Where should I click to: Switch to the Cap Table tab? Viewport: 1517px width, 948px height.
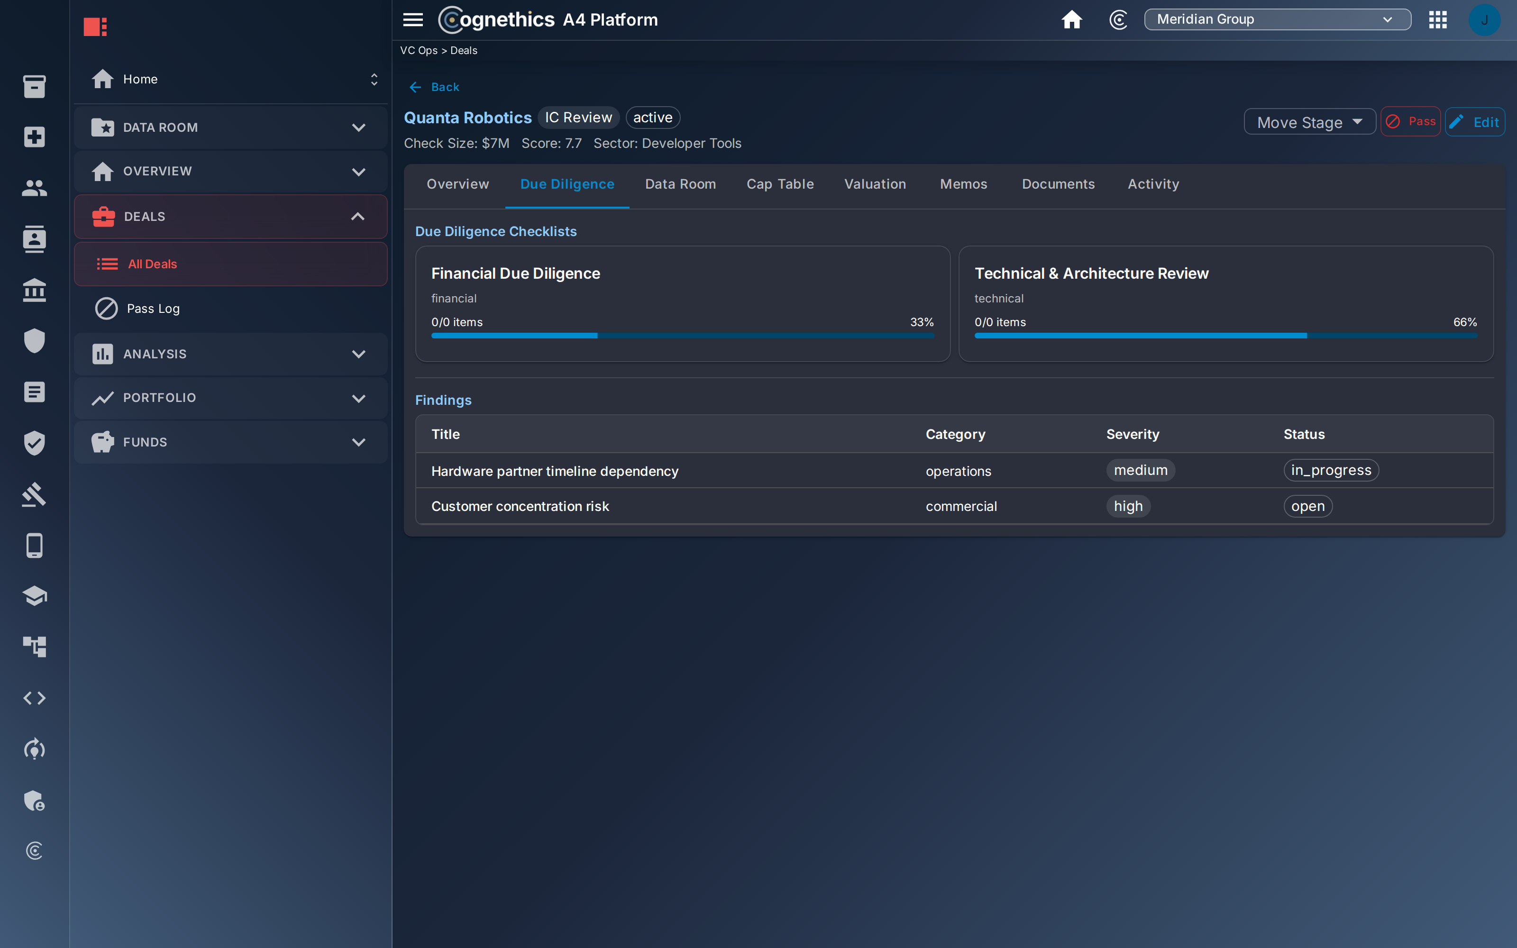(780, 184)
